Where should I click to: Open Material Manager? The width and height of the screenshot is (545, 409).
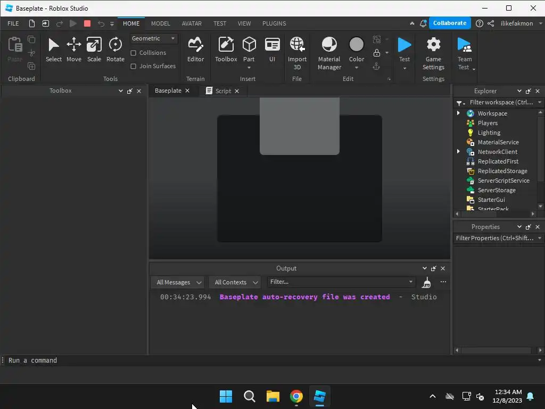tap(329, 54)
